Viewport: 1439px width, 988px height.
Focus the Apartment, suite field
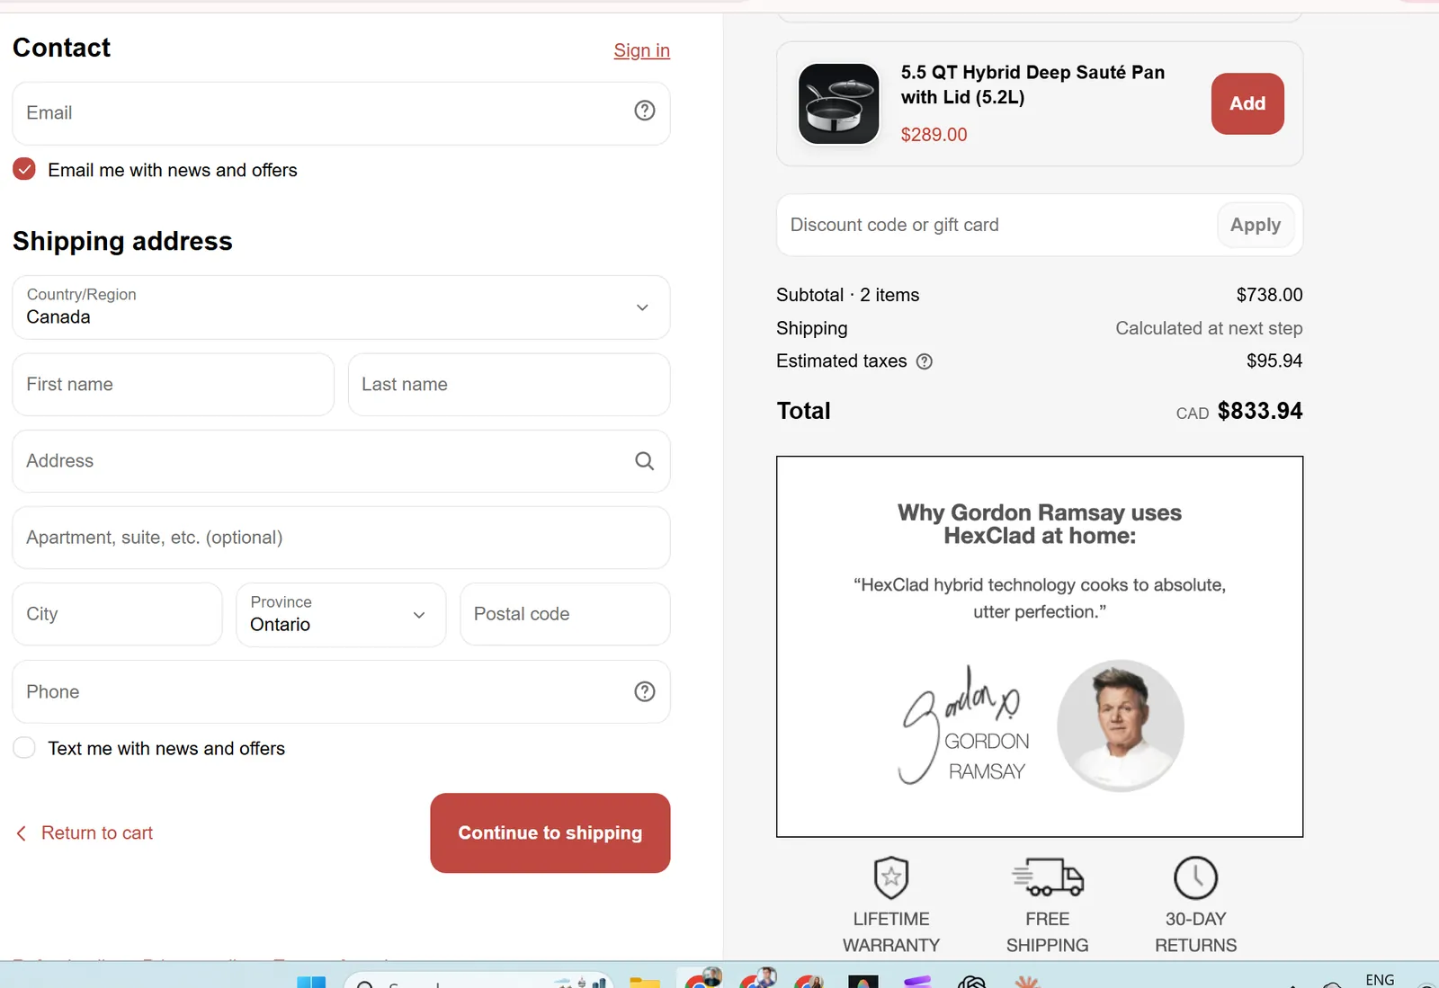pos(341,538)
